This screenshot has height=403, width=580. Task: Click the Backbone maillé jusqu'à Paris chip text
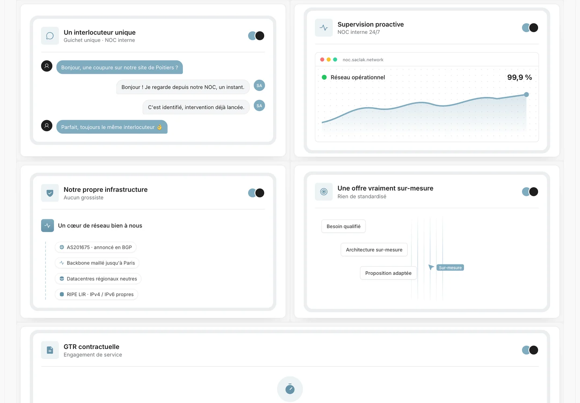(101, 263)
